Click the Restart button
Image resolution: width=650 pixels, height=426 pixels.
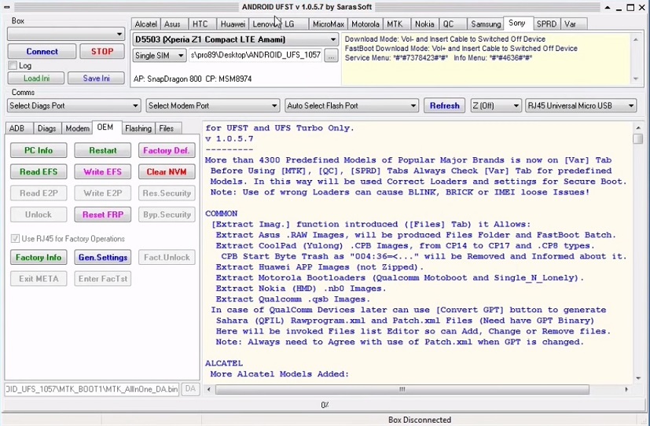pyautogui.click(x=103, y=150)
